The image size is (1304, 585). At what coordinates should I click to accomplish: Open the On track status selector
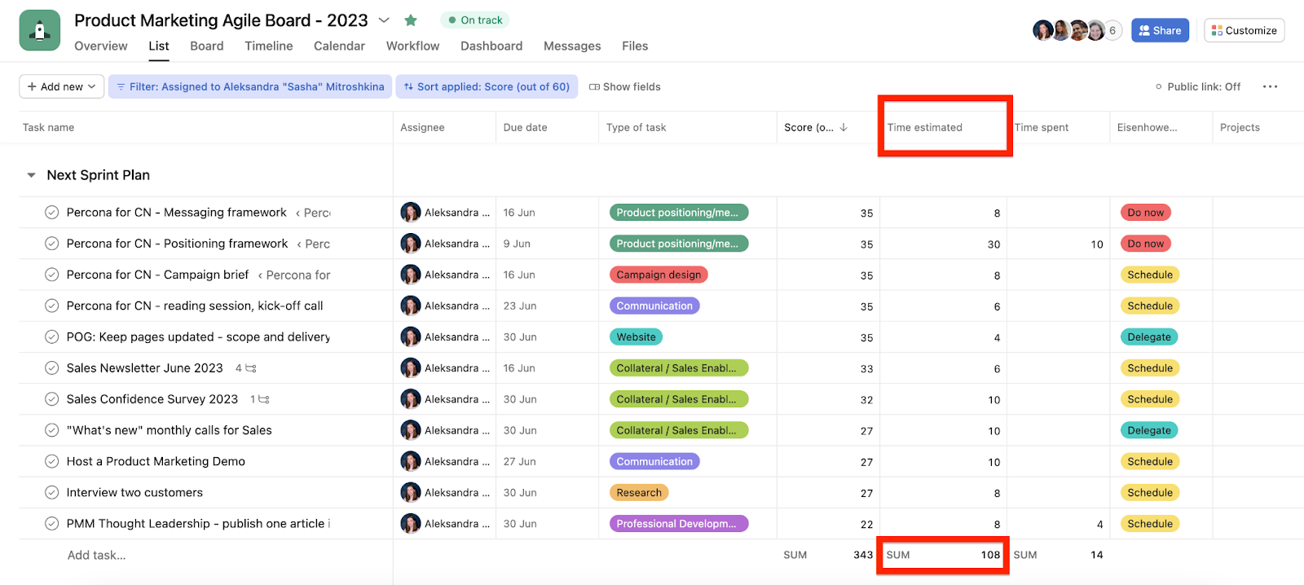tap(475, 20)
